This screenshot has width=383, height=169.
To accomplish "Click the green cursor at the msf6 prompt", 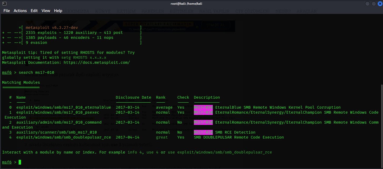I will coord(20,162).
